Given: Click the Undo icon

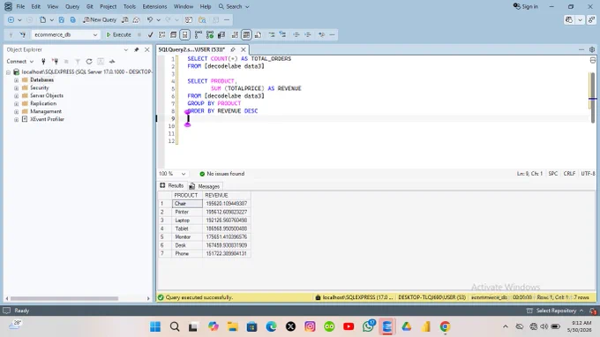Looking at the screenshot, I should [x=150, y=20].
